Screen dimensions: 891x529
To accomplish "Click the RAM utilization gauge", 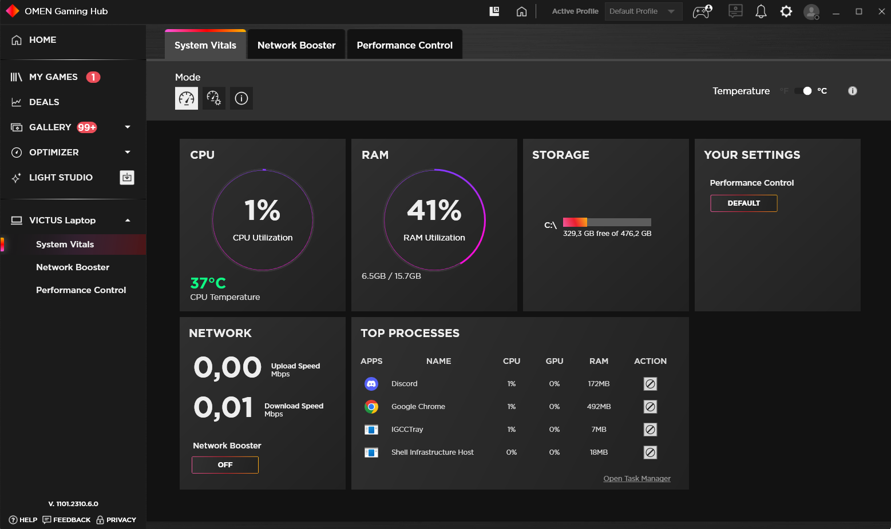I will [x=434, y=220].
